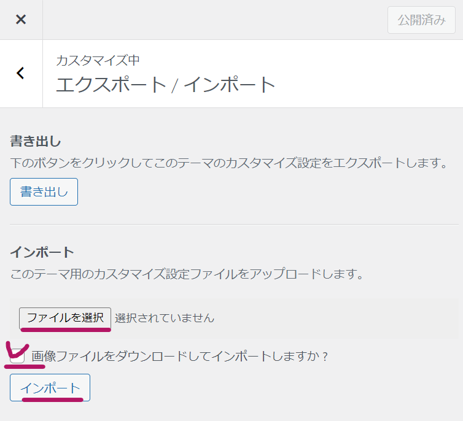Click the pink underline beneath インポート button
The image size is (463, 421).
click(52, 400)
